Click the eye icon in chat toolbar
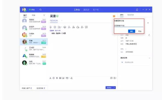This screenshot has height=100, width=162. (x=65, y=27)
